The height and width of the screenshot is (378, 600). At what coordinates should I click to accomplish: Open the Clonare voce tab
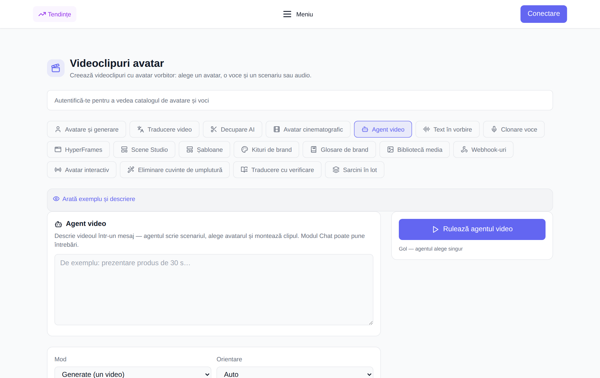pyautogui.click(x=514, y=129)
